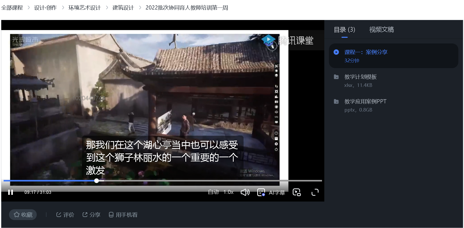Viewport: 464px width, 228px height.
Task: Click the video progress slider handle
Action: click(97, 181)
